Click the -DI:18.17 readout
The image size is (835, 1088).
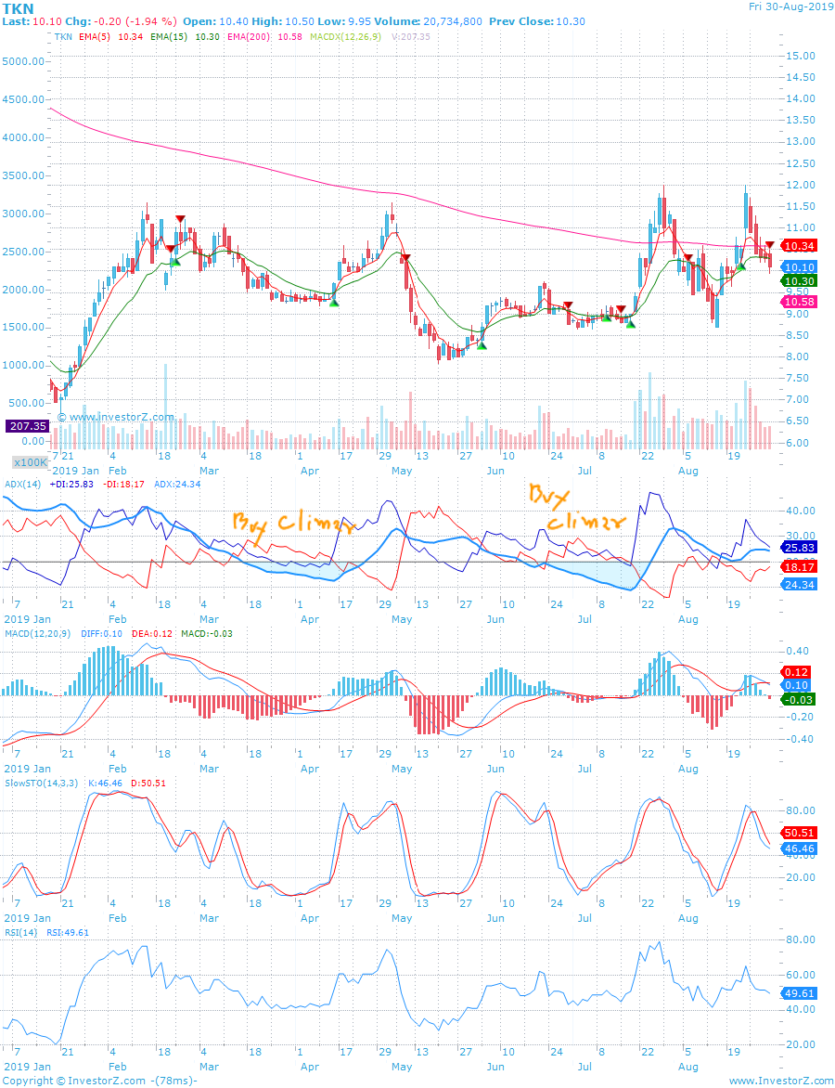tap(124, 484)
